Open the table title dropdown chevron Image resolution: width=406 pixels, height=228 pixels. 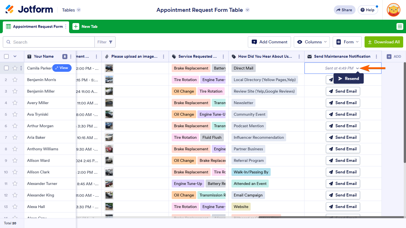coord(248,10)
